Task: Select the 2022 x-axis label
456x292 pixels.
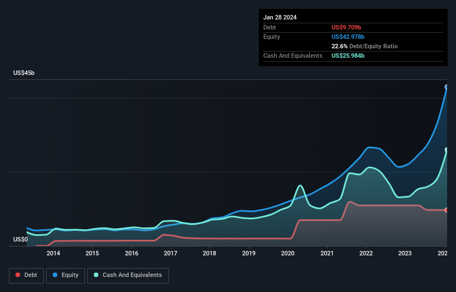Action: click(366, 253)
